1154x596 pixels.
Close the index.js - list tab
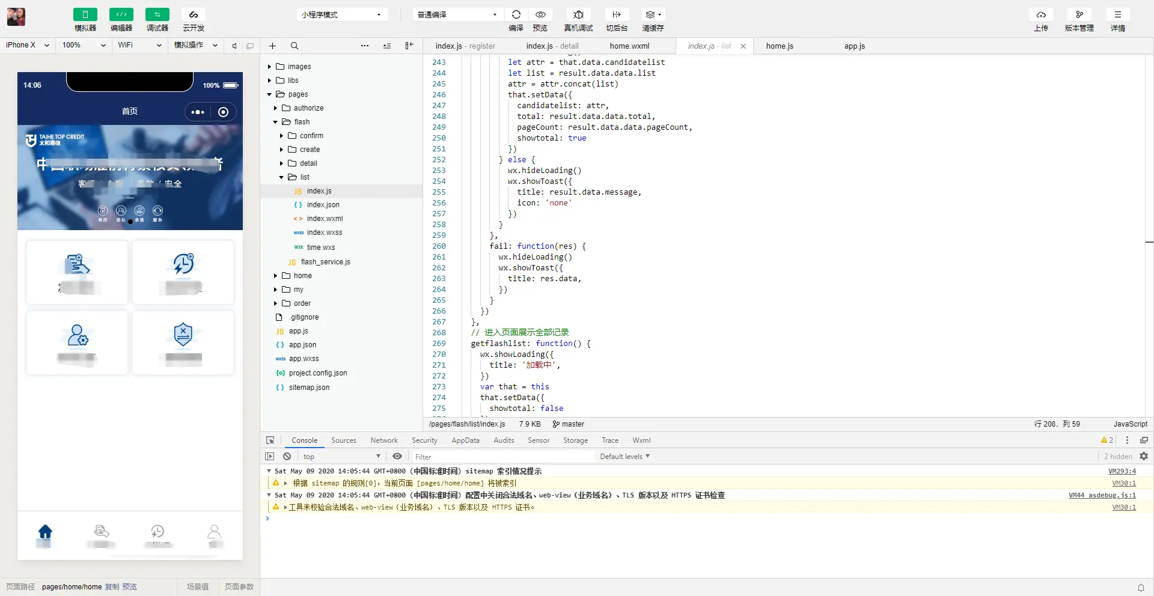[x=743, y=46]
